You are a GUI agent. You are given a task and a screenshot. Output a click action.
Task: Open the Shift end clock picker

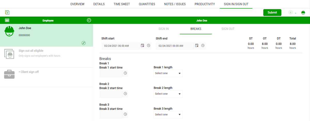(x=203, y=45)
